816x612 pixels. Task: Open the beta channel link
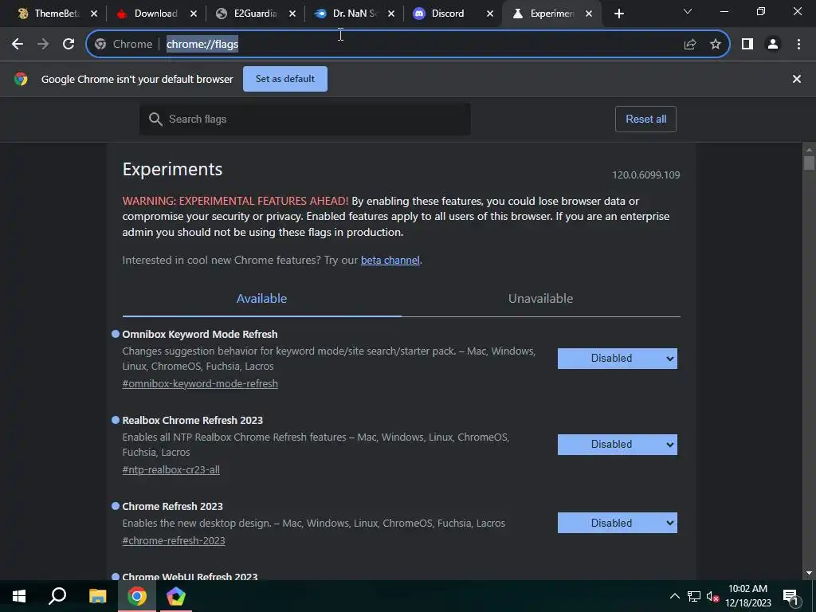(390, 261)
